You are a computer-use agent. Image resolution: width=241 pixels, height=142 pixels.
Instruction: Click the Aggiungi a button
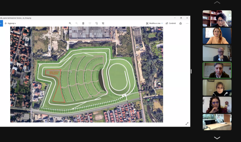10,23
